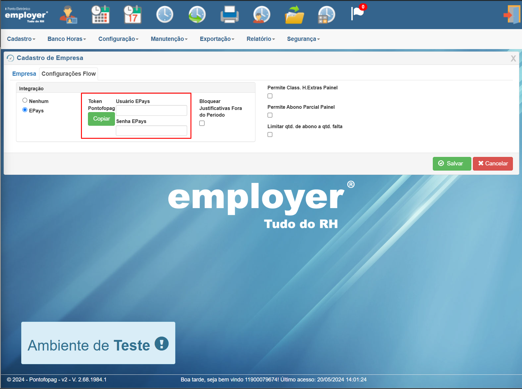Click the Token Pontofopag label
The height and width of the screenshot is (389, 522).
(x=101, y=105)
